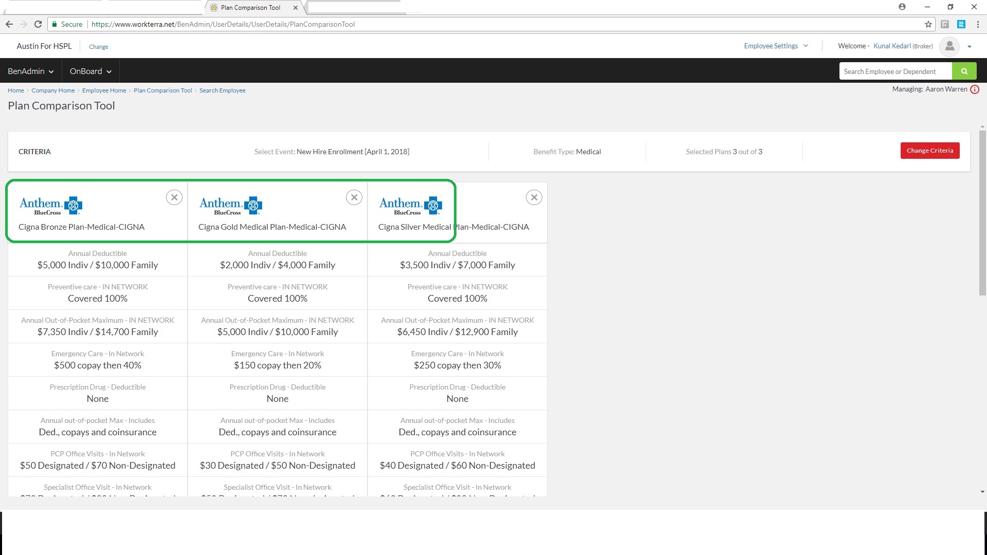Click the blue browser extension icon
The width and height of the screenshot is (987, 555).
pos(961,24)
